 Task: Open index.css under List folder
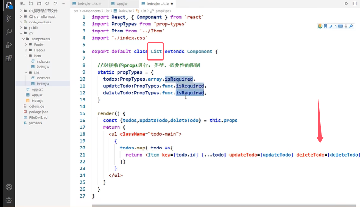pos(43,78)
